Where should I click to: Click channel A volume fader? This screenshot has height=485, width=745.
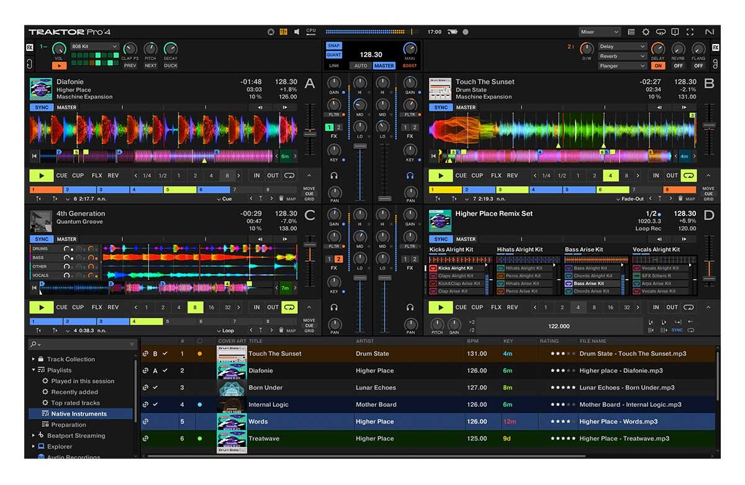359,146
